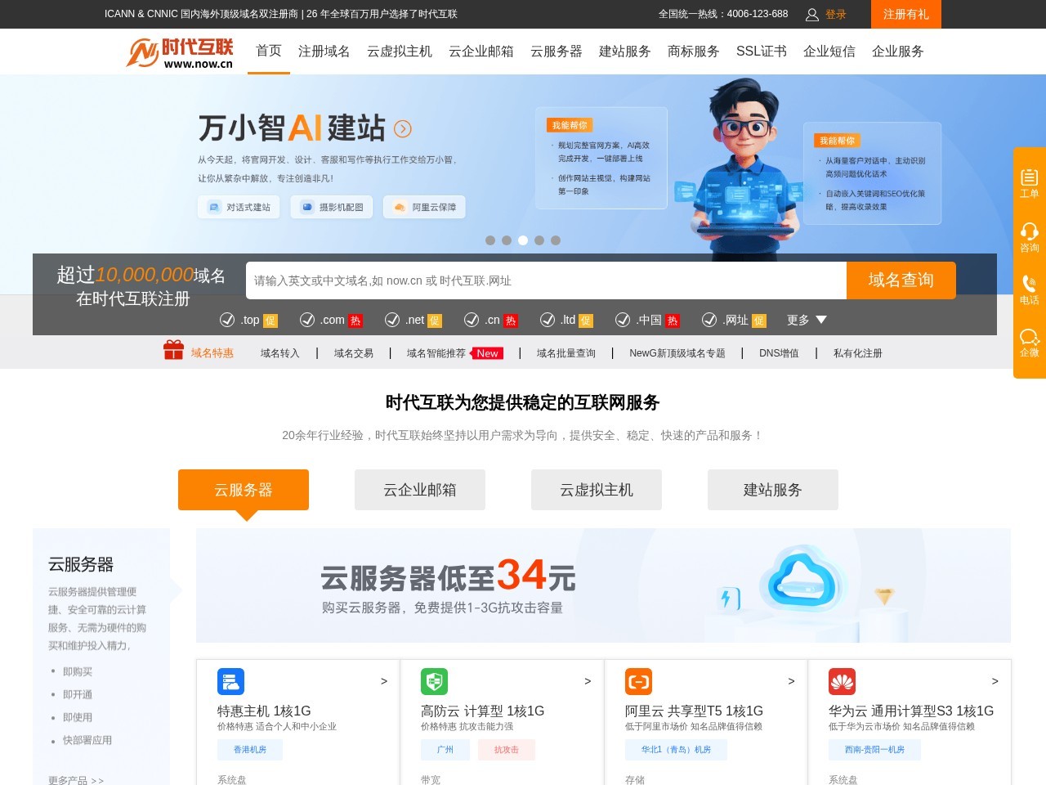The image size is (1046, 785).
Task: Click the 高防云 green shield icon
Action: click(x=434, y=681)
